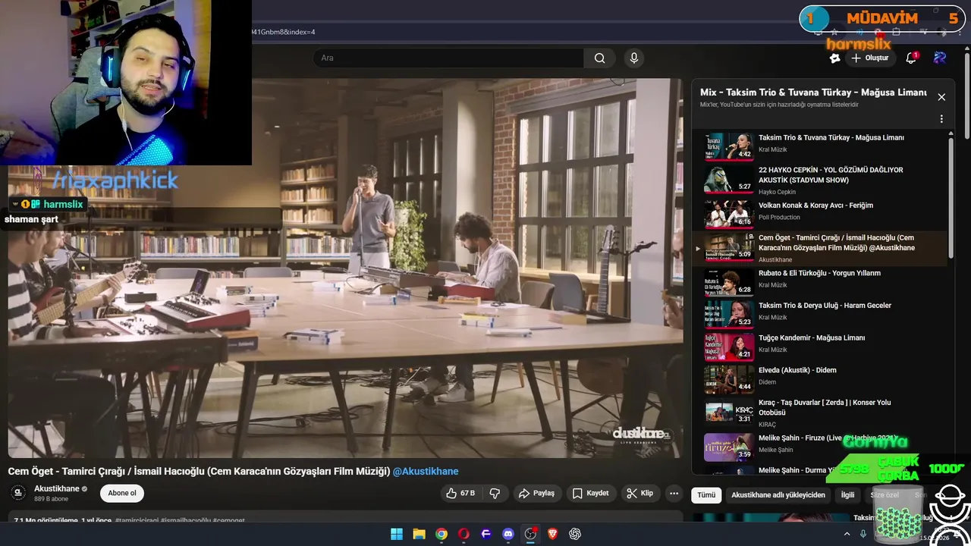This screenshot has height=546, width=971.
Task: Click the Oluştur create button
Action: [869, 58]
